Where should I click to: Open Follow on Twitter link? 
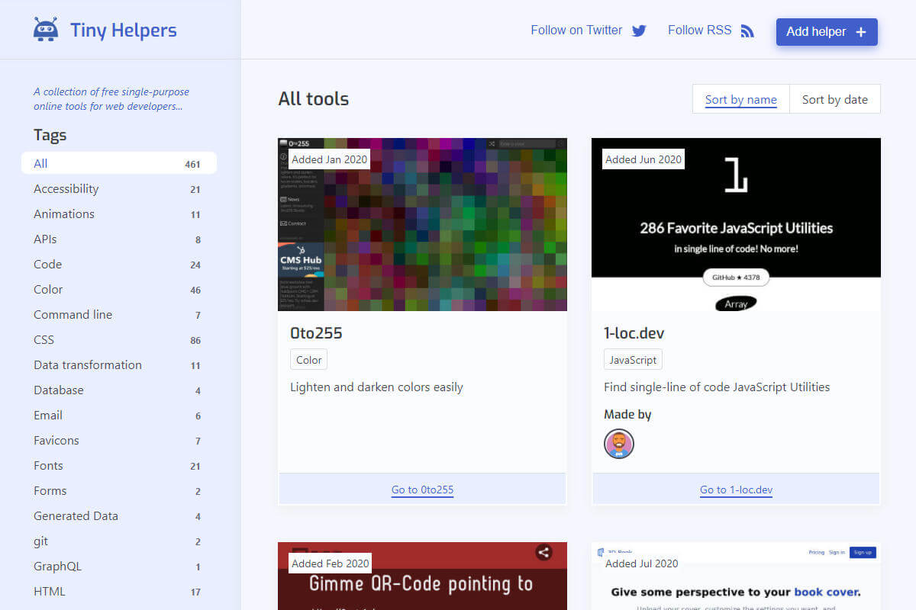(589, 30)
